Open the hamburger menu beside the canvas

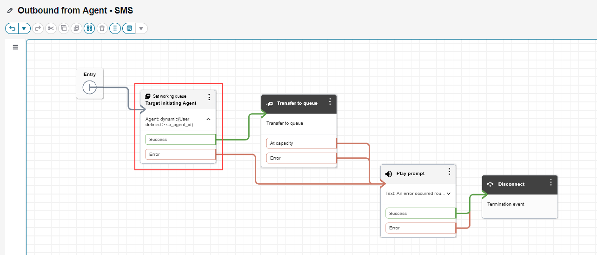click(x=15, y=47)
